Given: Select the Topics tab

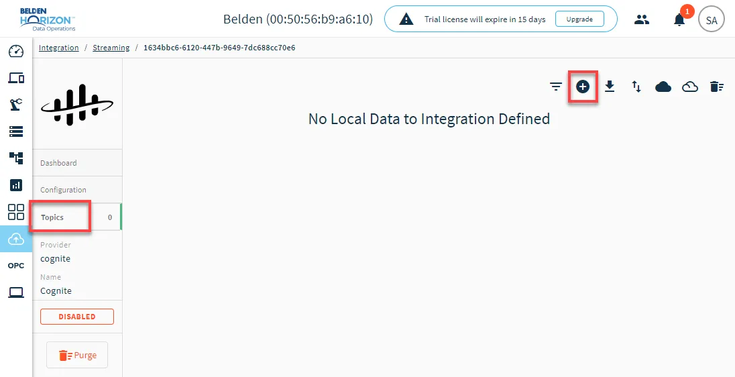Looking at the screenshot, I should click(x=77, y=217).
